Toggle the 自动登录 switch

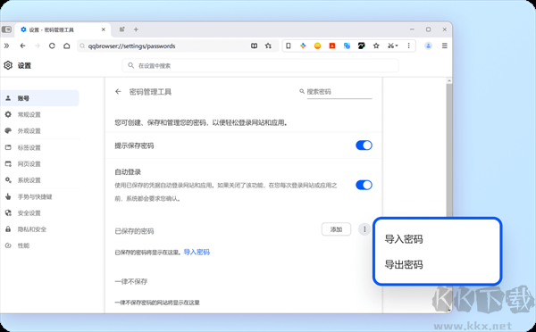(364, 185)
